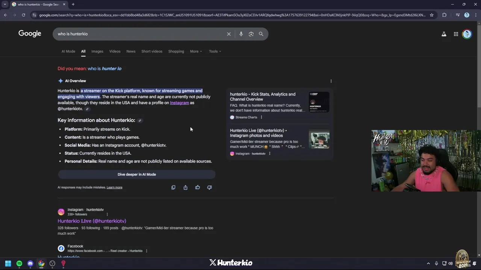Image resolution: width=481 pixels, height=270 pixels.
Task: Select the All results tab
Action: point(83,51)
